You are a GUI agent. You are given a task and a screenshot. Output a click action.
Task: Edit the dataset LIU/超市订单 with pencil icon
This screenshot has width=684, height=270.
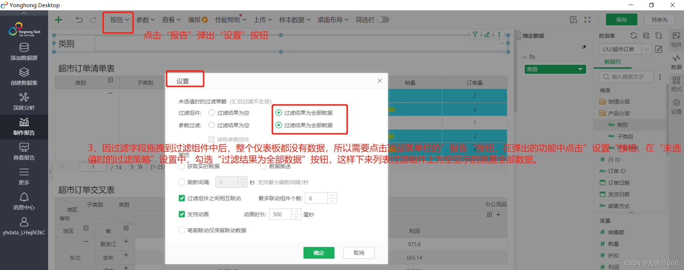(x=659, y=49)
